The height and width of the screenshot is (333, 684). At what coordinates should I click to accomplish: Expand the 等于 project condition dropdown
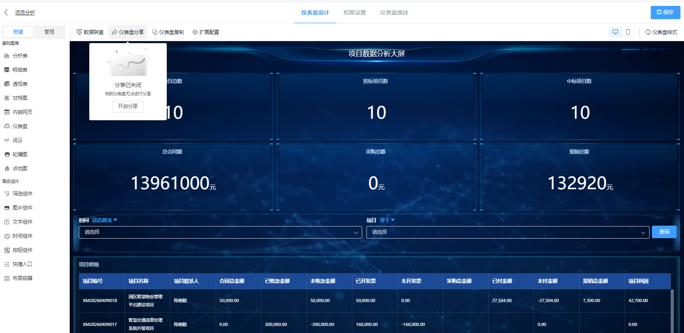(x=387, y=220)
